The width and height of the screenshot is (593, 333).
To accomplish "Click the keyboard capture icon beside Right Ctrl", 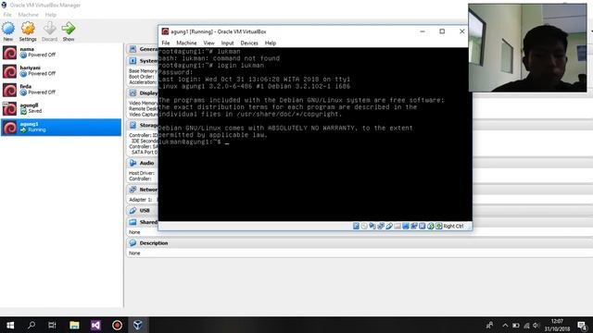I will coord(439,226).
